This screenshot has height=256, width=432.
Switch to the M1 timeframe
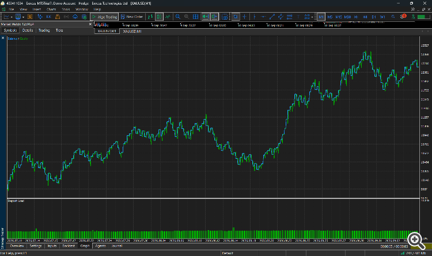(321, 17)
